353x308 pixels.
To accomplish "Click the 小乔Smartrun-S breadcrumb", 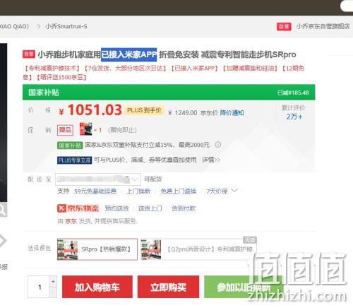I will (66, 26).
